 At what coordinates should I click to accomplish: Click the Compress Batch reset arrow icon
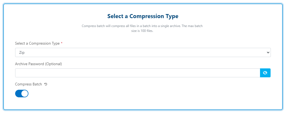tap(46, 84)
